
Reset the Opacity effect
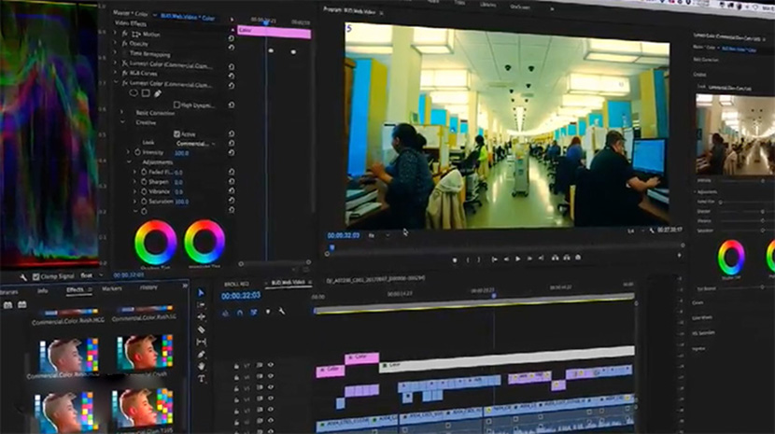[x=231, y=47]
